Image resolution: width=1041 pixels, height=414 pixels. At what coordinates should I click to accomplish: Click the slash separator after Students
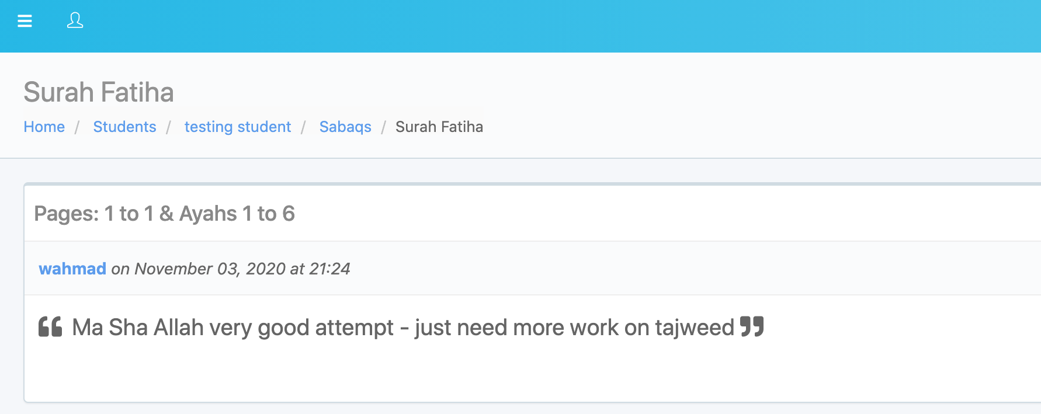point(168,127)
